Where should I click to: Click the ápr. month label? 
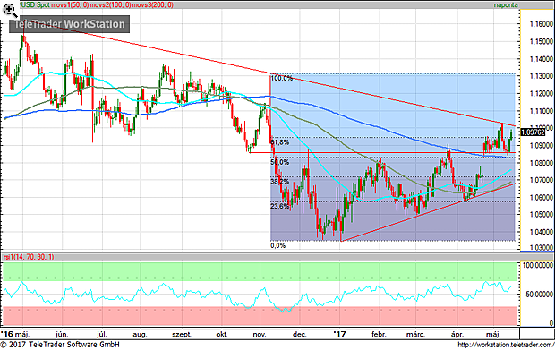pos(457,334)
